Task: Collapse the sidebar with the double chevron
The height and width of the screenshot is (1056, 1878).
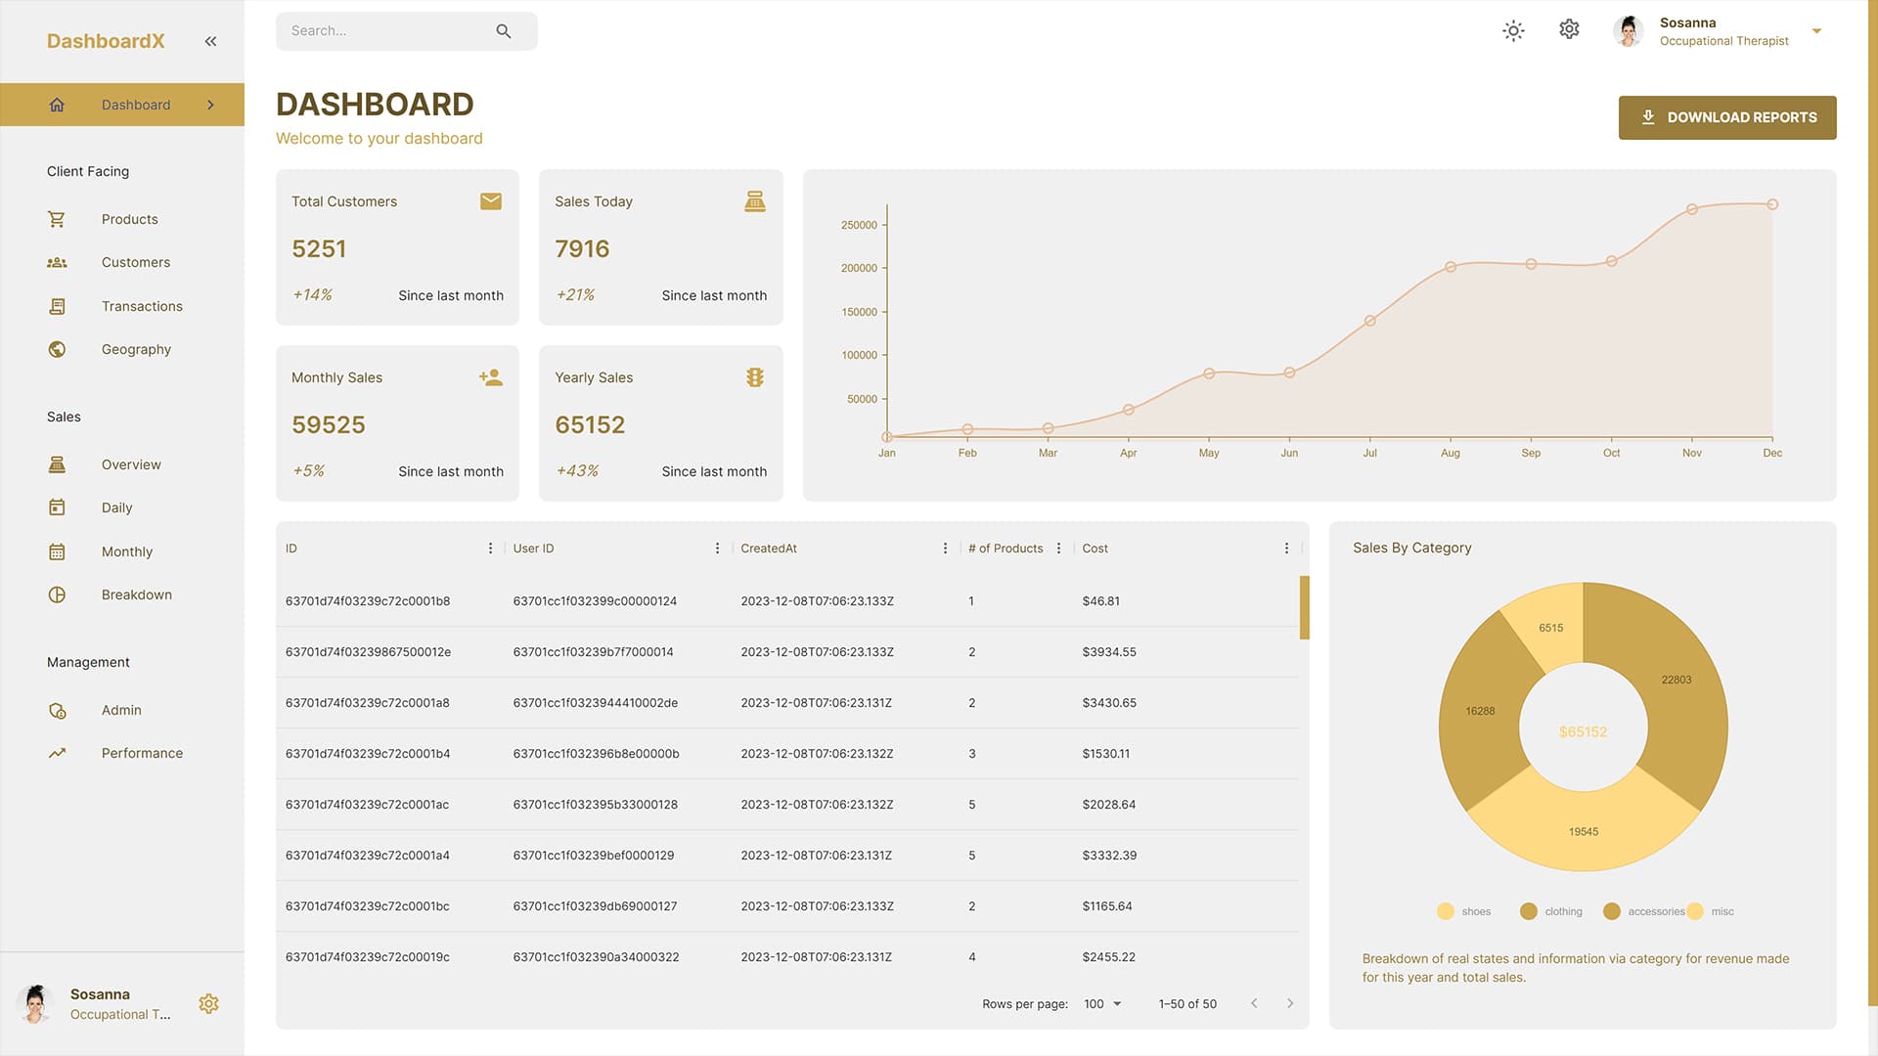Action: click(210, 40)
